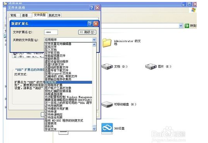Choose 证书吊销列表 entry
The width and height of the screenshot is (208, 143).
coord(68,106)
